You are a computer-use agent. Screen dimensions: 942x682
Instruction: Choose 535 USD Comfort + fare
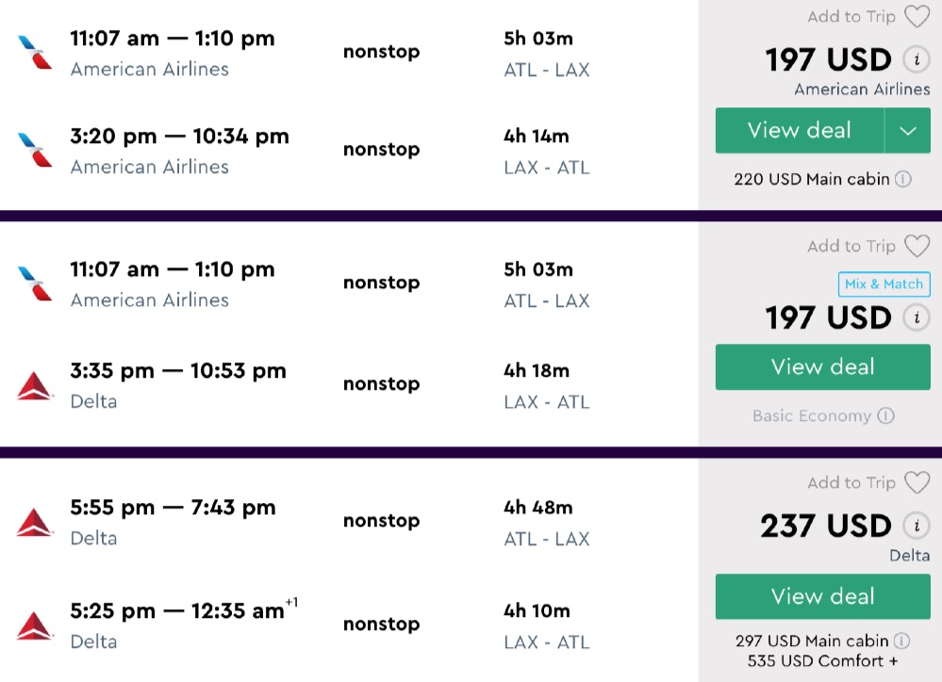click(822, 661)
